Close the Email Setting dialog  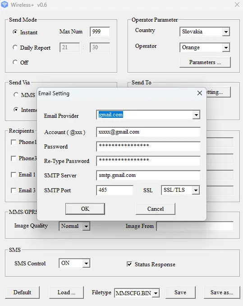[x=200, y=93]
